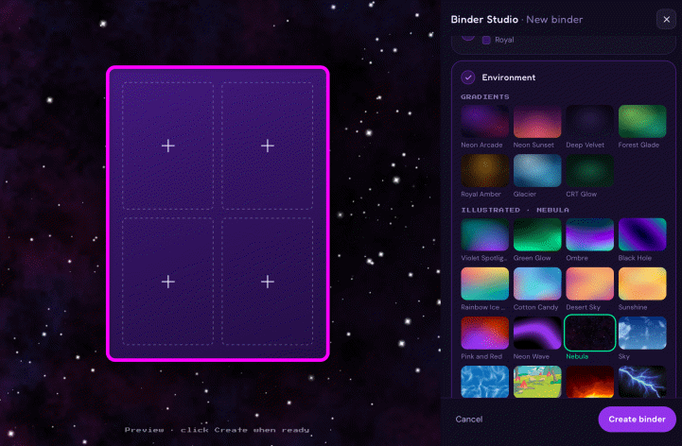Screen dimensions: 682x446
Task: Apply the Sunshine environment
Action: point(642,283)
